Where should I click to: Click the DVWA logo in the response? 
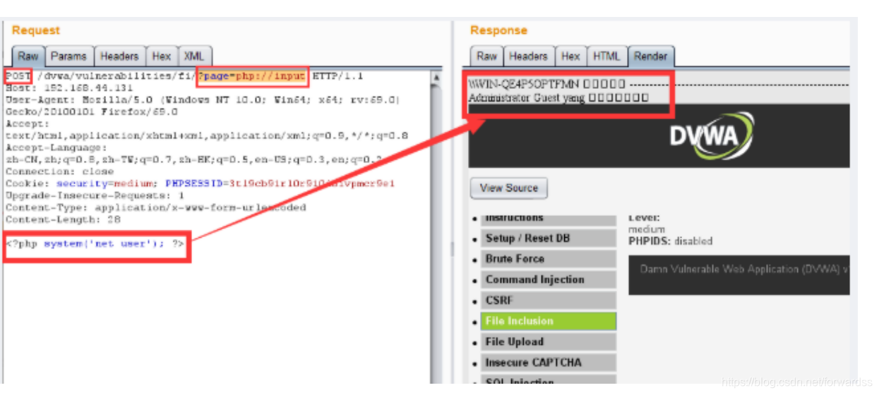711,135
